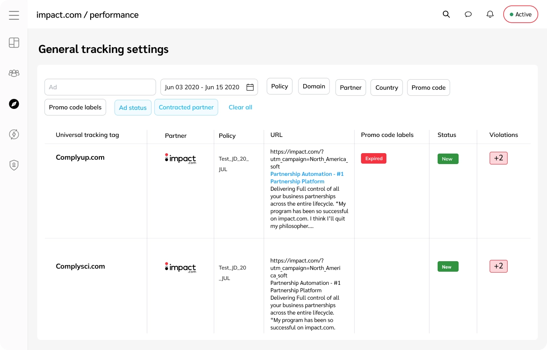Click the Ad search input field

[x=100, y=87]
